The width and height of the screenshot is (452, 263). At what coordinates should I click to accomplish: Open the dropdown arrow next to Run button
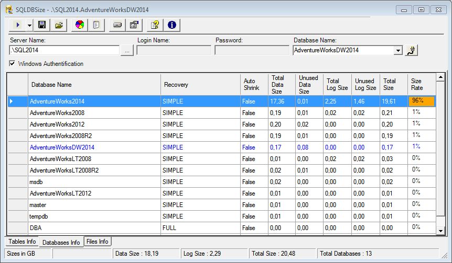pyautogui.click(x=30, y=25)
